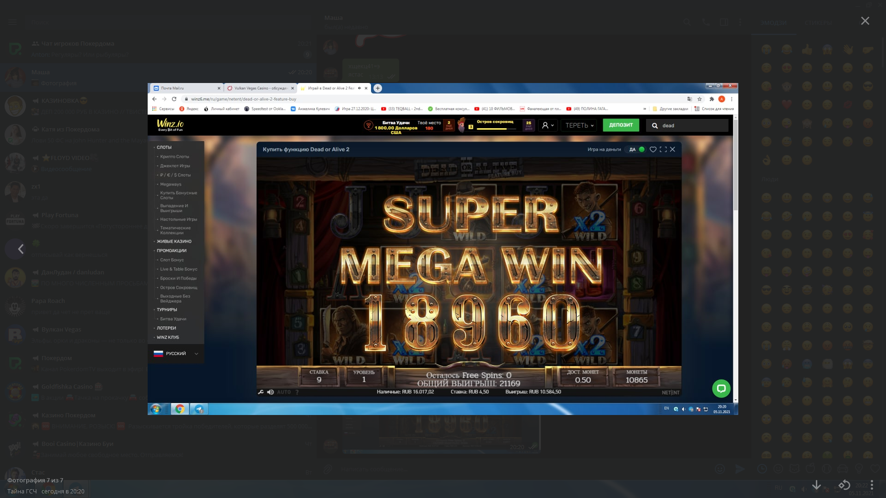Toggle the Игра на деньги ДА switch
Image resolution: width=886 pixels, height=498 pixels.
coord(636,149)
